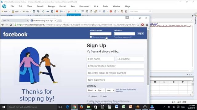
Task: Open the UFT File menu
Action: click(12, 6)
